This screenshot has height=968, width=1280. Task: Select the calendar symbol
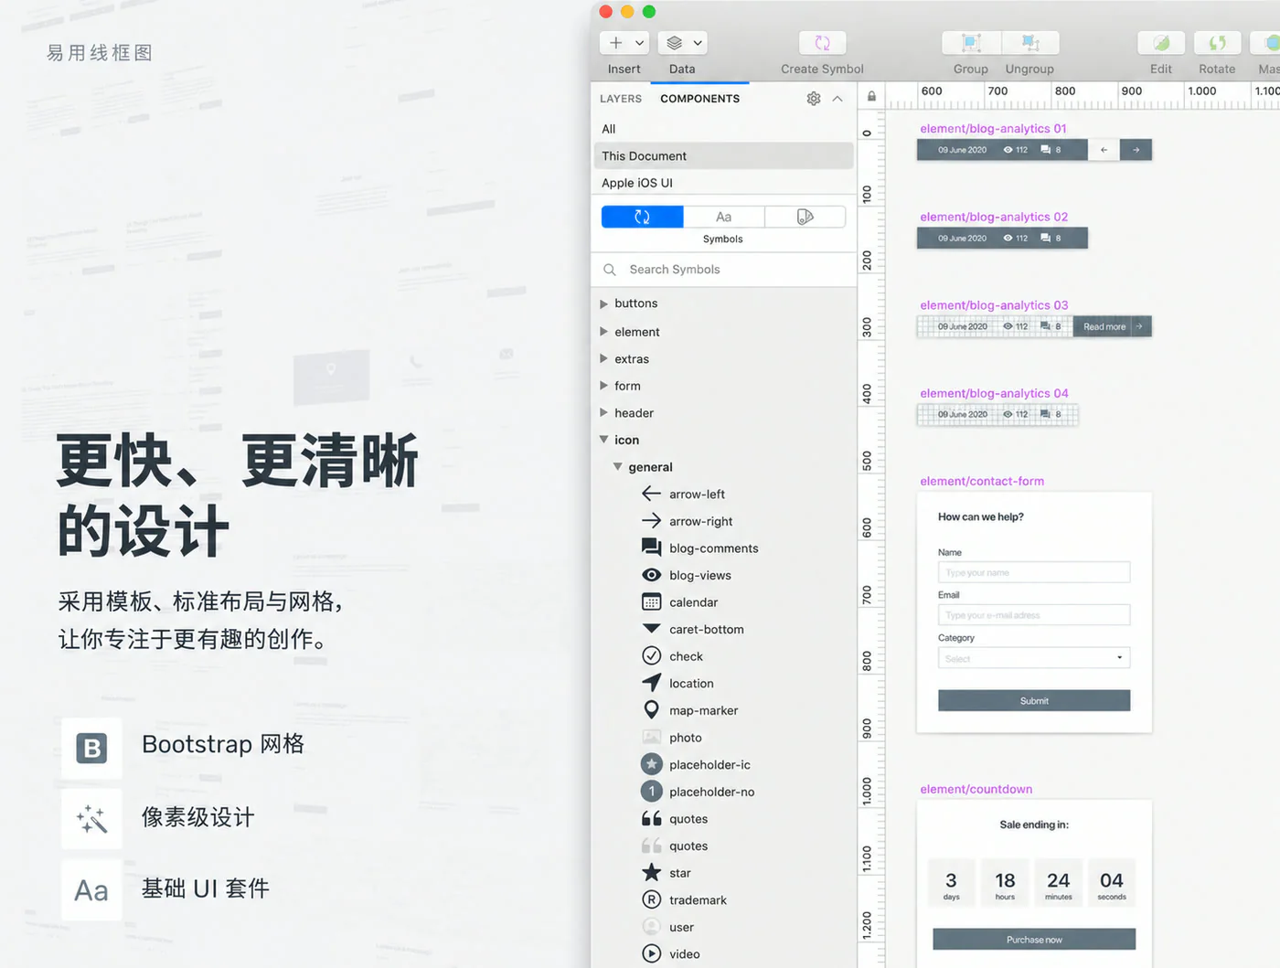click(x=679, y=602)
